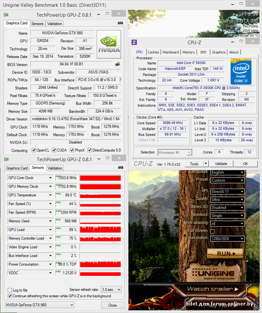This screenshot has width=262, height=313.
Task: Click the RUN button in Valley Benchmark
Action: (226, 254)
